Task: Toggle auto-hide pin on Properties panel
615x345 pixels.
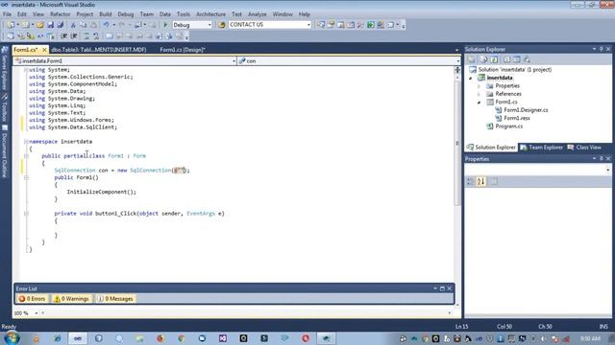Action: (601, 158)
